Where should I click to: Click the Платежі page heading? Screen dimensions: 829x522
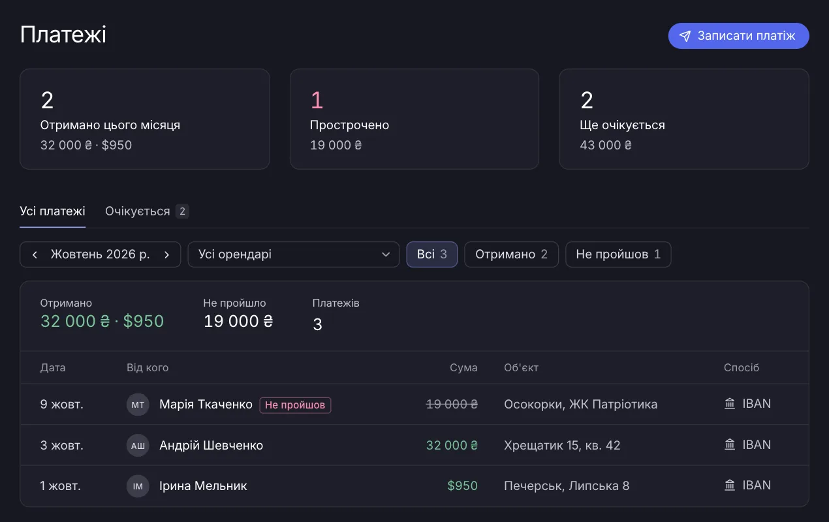coord(63,35)
